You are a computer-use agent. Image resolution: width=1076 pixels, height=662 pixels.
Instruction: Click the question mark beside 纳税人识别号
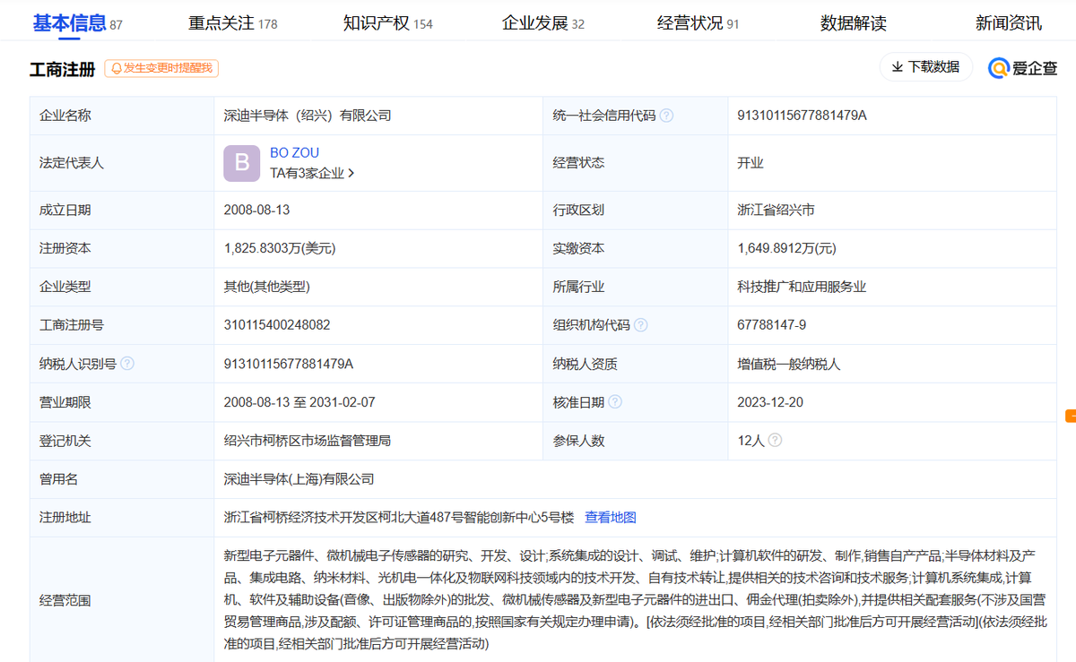pos(127,363)
